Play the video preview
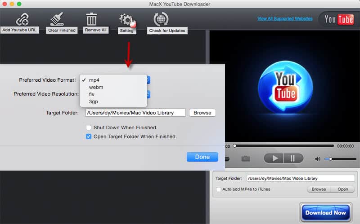 pos(274,158)
